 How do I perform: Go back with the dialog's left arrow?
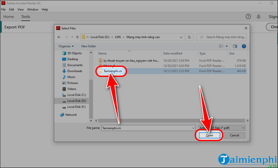pos(59,37)
